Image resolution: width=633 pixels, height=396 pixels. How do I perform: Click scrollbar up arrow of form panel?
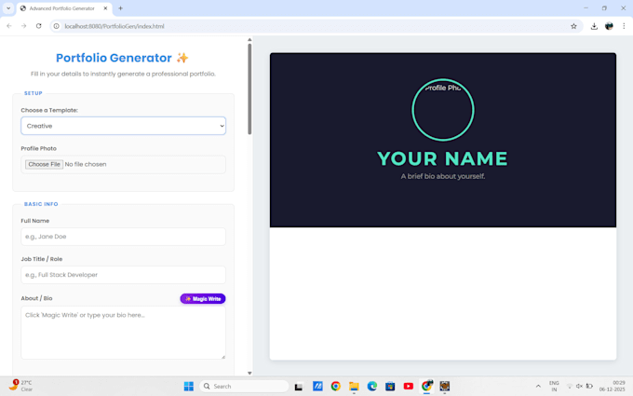coord(249,39)
